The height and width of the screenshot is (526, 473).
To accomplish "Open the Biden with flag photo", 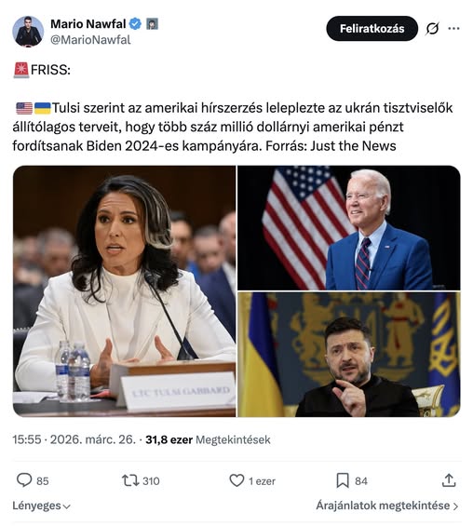I will [349, 228].
